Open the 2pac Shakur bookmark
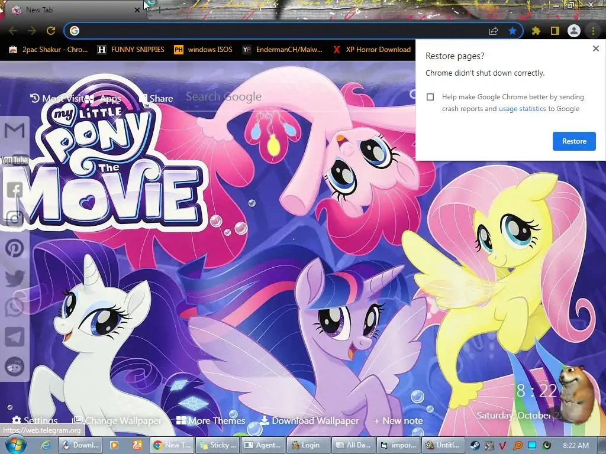This screenshot has width=606, height=454. pos(49,50)
